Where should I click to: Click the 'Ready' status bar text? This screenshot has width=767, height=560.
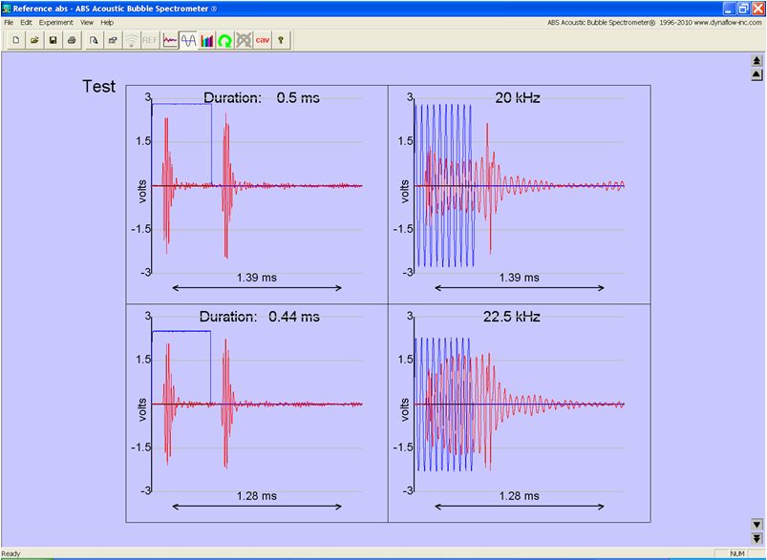pos(11,553)
